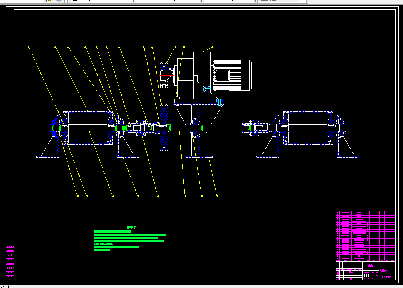
Task: Pick the large blue hatched belt pulley
Action: [164, 128]
